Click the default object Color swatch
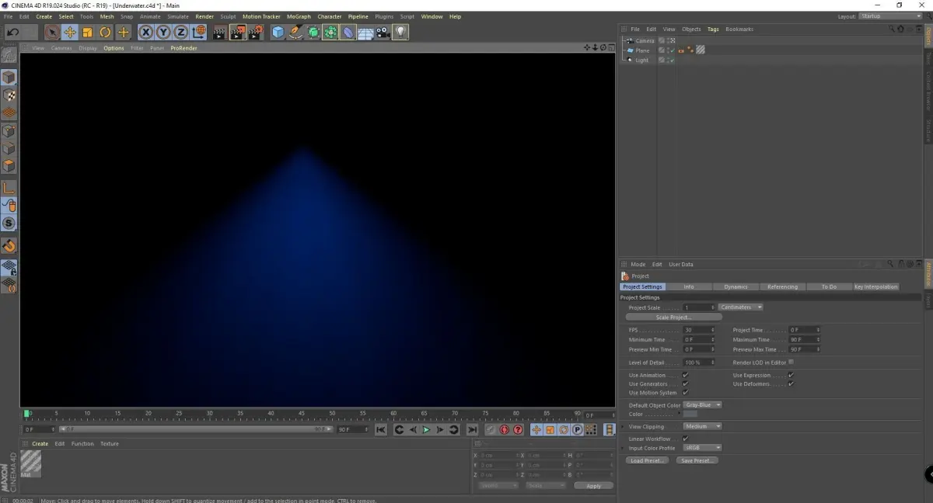Viewport: 933px width, 503px height. click(690, 414)
